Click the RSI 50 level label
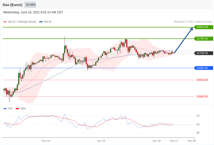 (198, 124)
